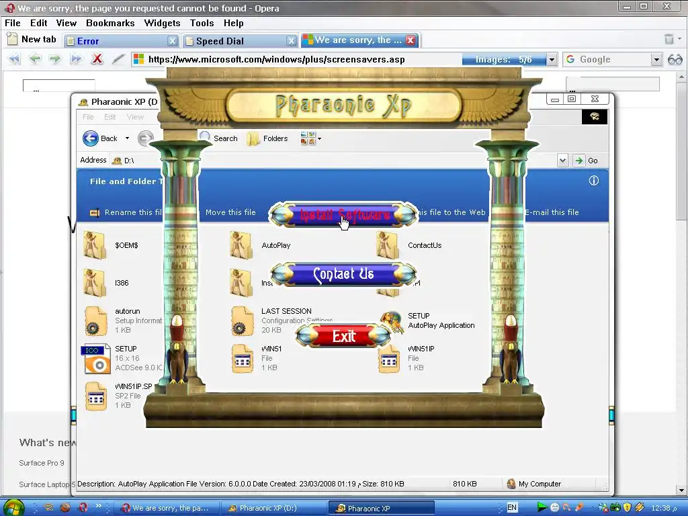Viewport: 688px width, 516px height.
Task: Select the SETUP ICO file
Action: coord(123,358)
